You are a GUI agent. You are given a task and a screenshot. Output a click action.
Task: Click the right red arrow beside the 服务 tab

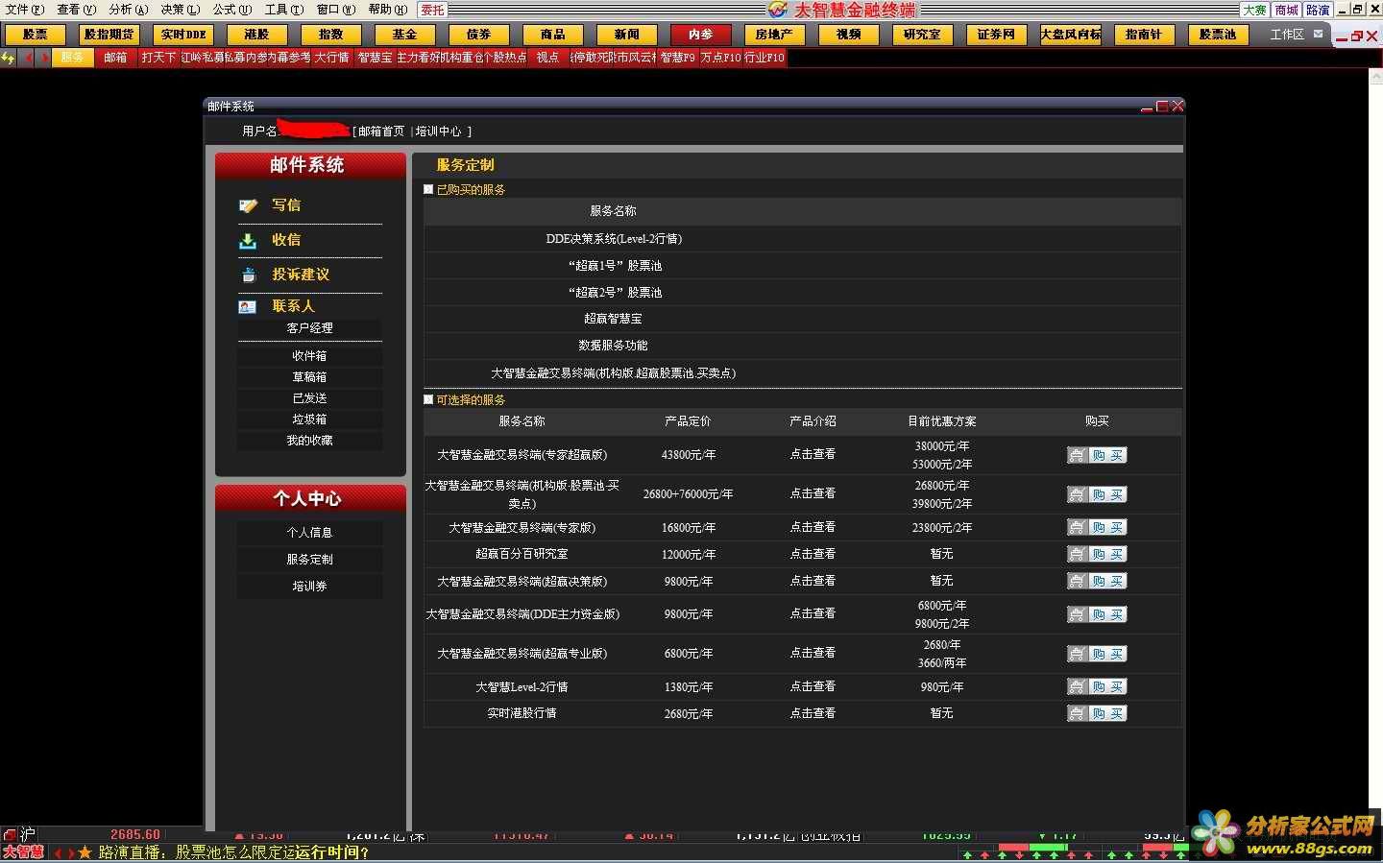click(44, 58)
